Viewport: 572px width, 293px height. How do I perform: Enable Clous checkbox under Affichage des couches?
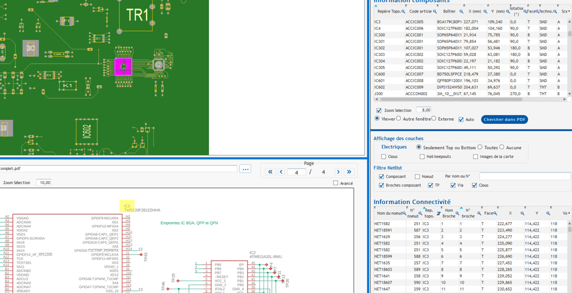pyautogui.click(x=384, y=157)
